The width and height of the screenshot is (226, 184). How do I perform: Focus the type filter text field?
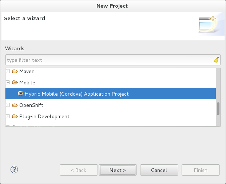point(109,60)
